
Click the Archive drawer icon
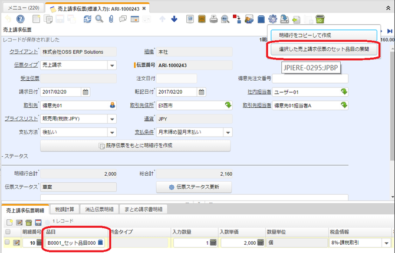202,19
